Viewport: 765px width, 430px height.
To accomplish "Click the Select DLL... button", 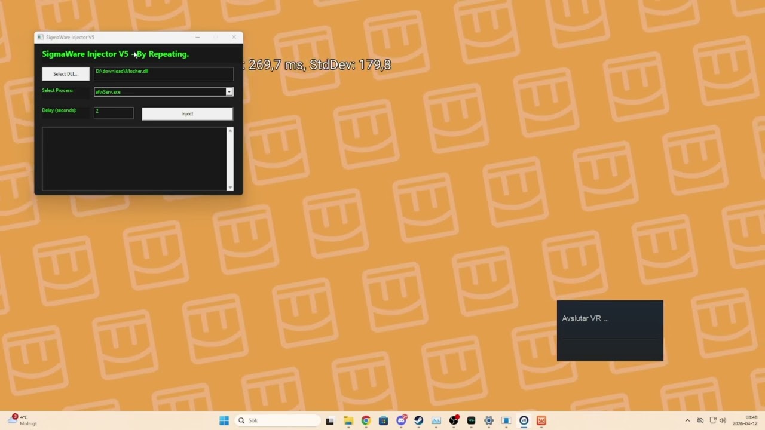I will (66, 74).
